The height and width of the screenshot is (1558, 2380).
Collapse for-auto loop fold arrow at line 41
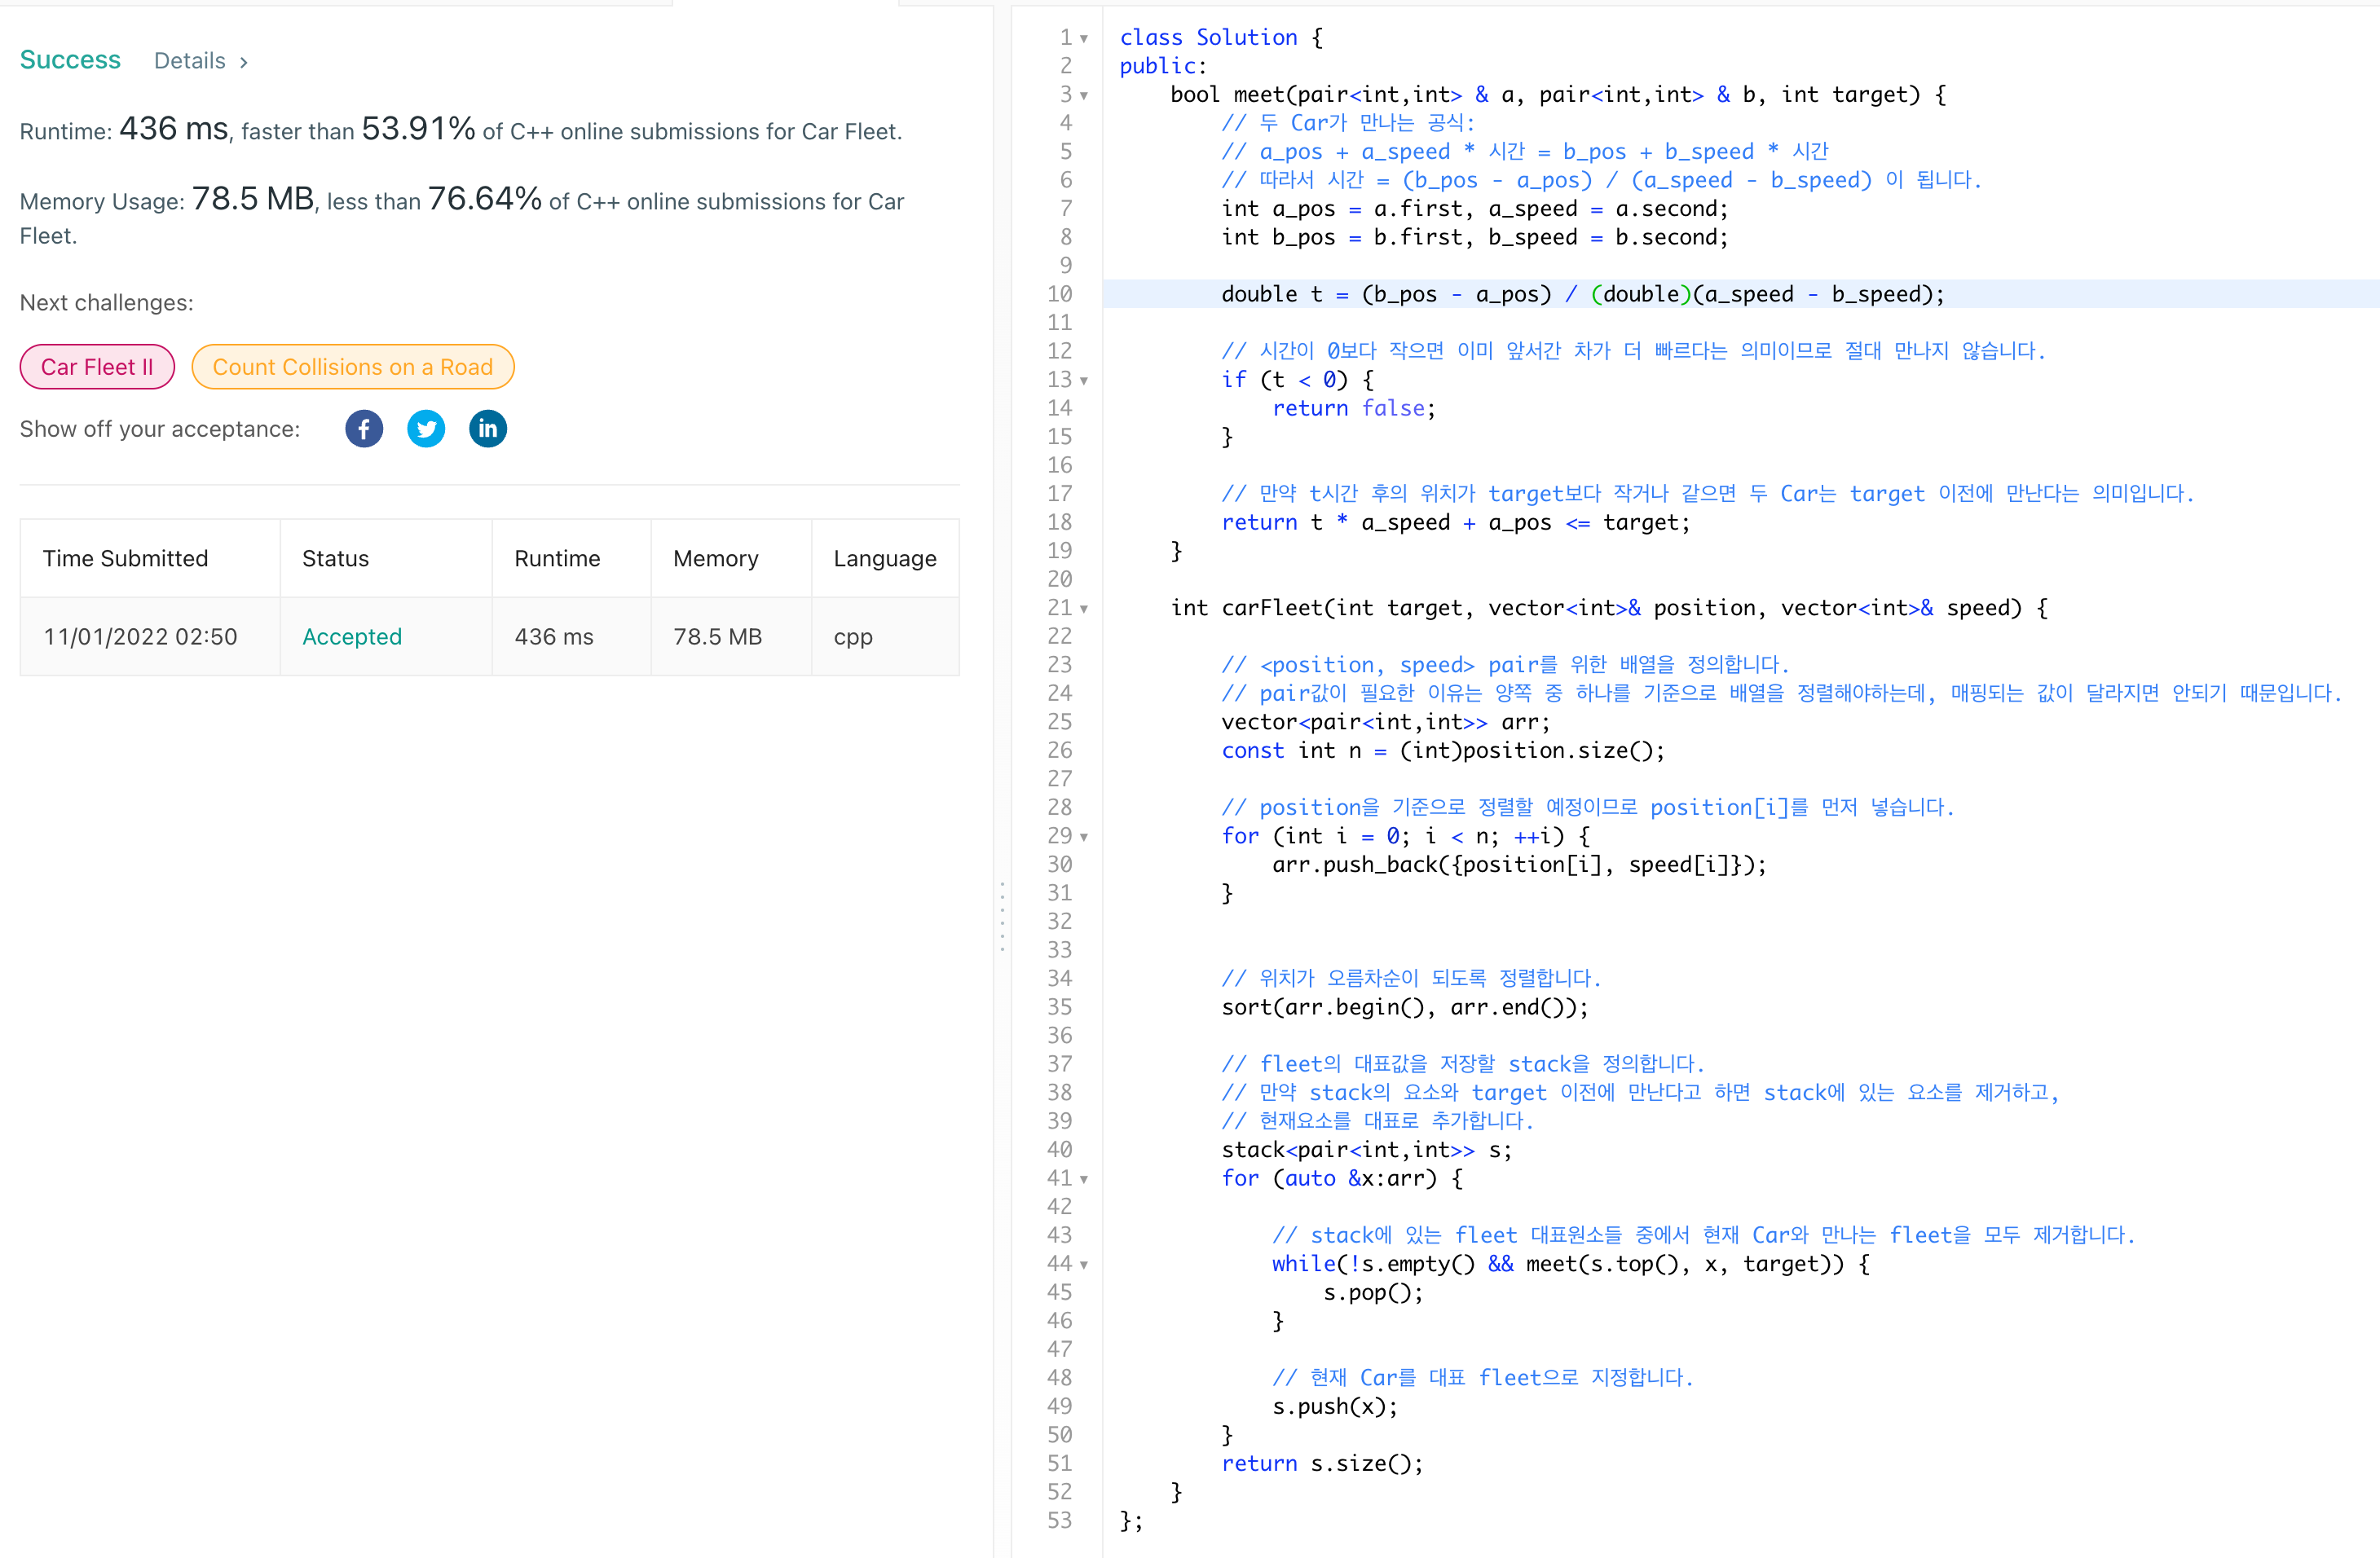[1084, 1180]
